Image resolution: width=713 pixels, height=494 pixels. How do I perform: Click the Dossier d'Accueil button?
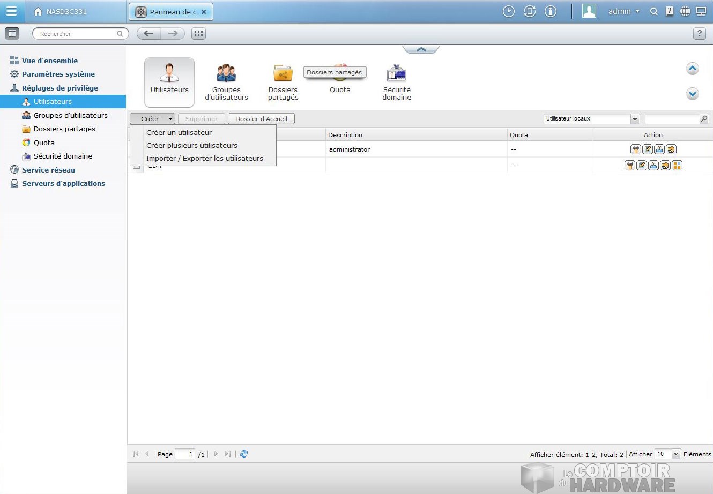coord(261,119)
